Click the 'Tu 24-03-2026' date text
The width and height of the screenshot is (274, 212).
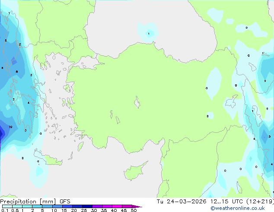tap(182, 202)
